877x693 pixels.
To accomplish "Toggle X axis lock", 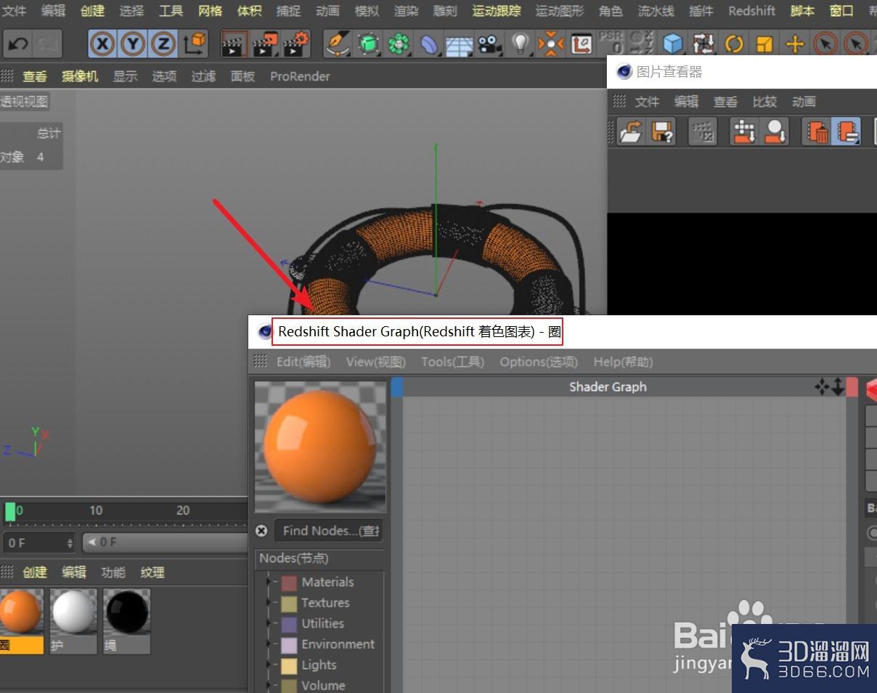I will pos(102,44).
